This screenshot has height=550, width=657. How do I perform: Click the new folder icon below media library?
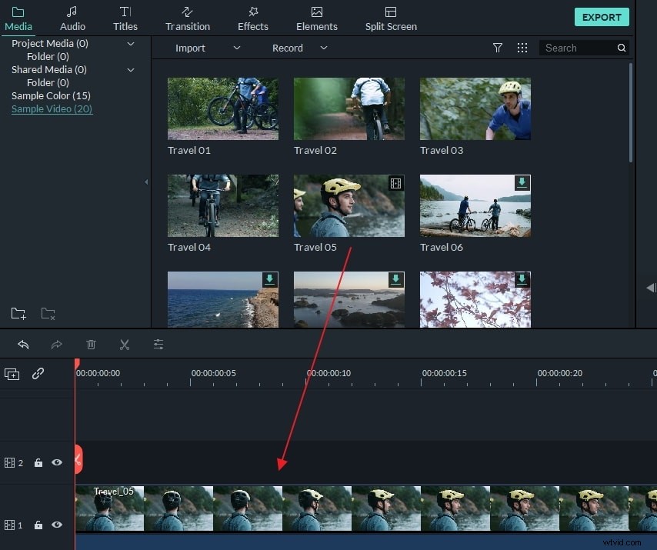(18, 313)
